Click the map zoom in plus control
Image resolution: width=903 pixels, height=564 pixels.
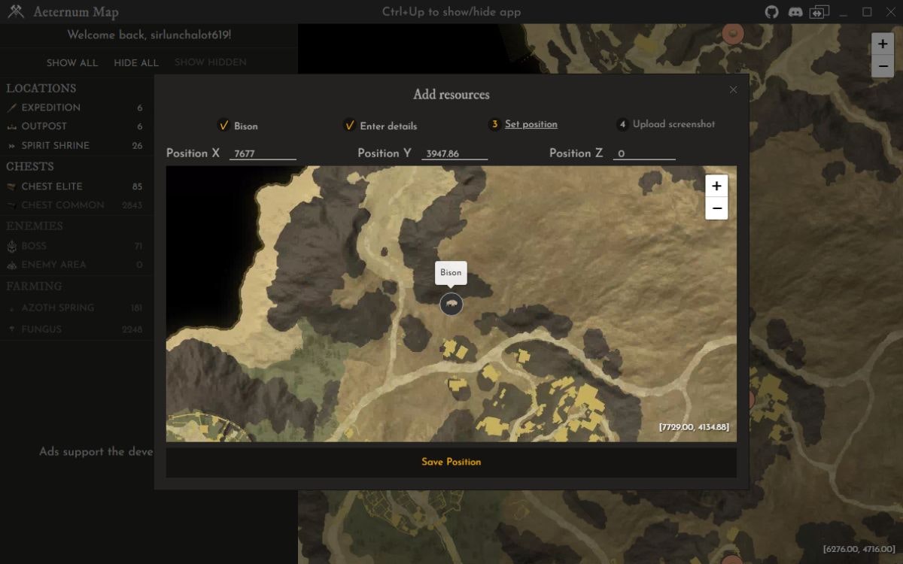point(716,185)
